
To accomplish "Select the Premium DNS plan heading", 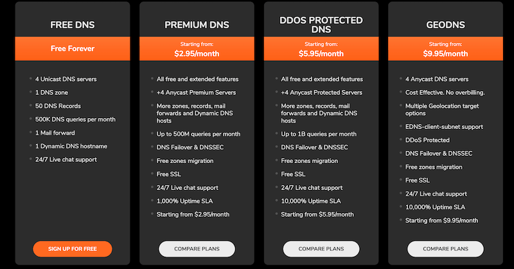I will coord(197,26).
